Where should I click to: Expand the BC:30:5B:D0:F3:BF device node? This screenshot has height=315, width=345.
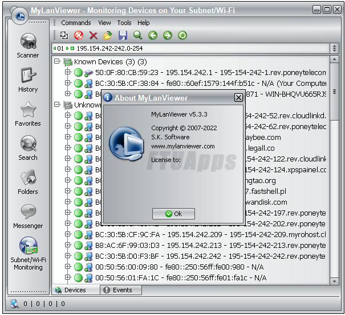pos(67,255)
